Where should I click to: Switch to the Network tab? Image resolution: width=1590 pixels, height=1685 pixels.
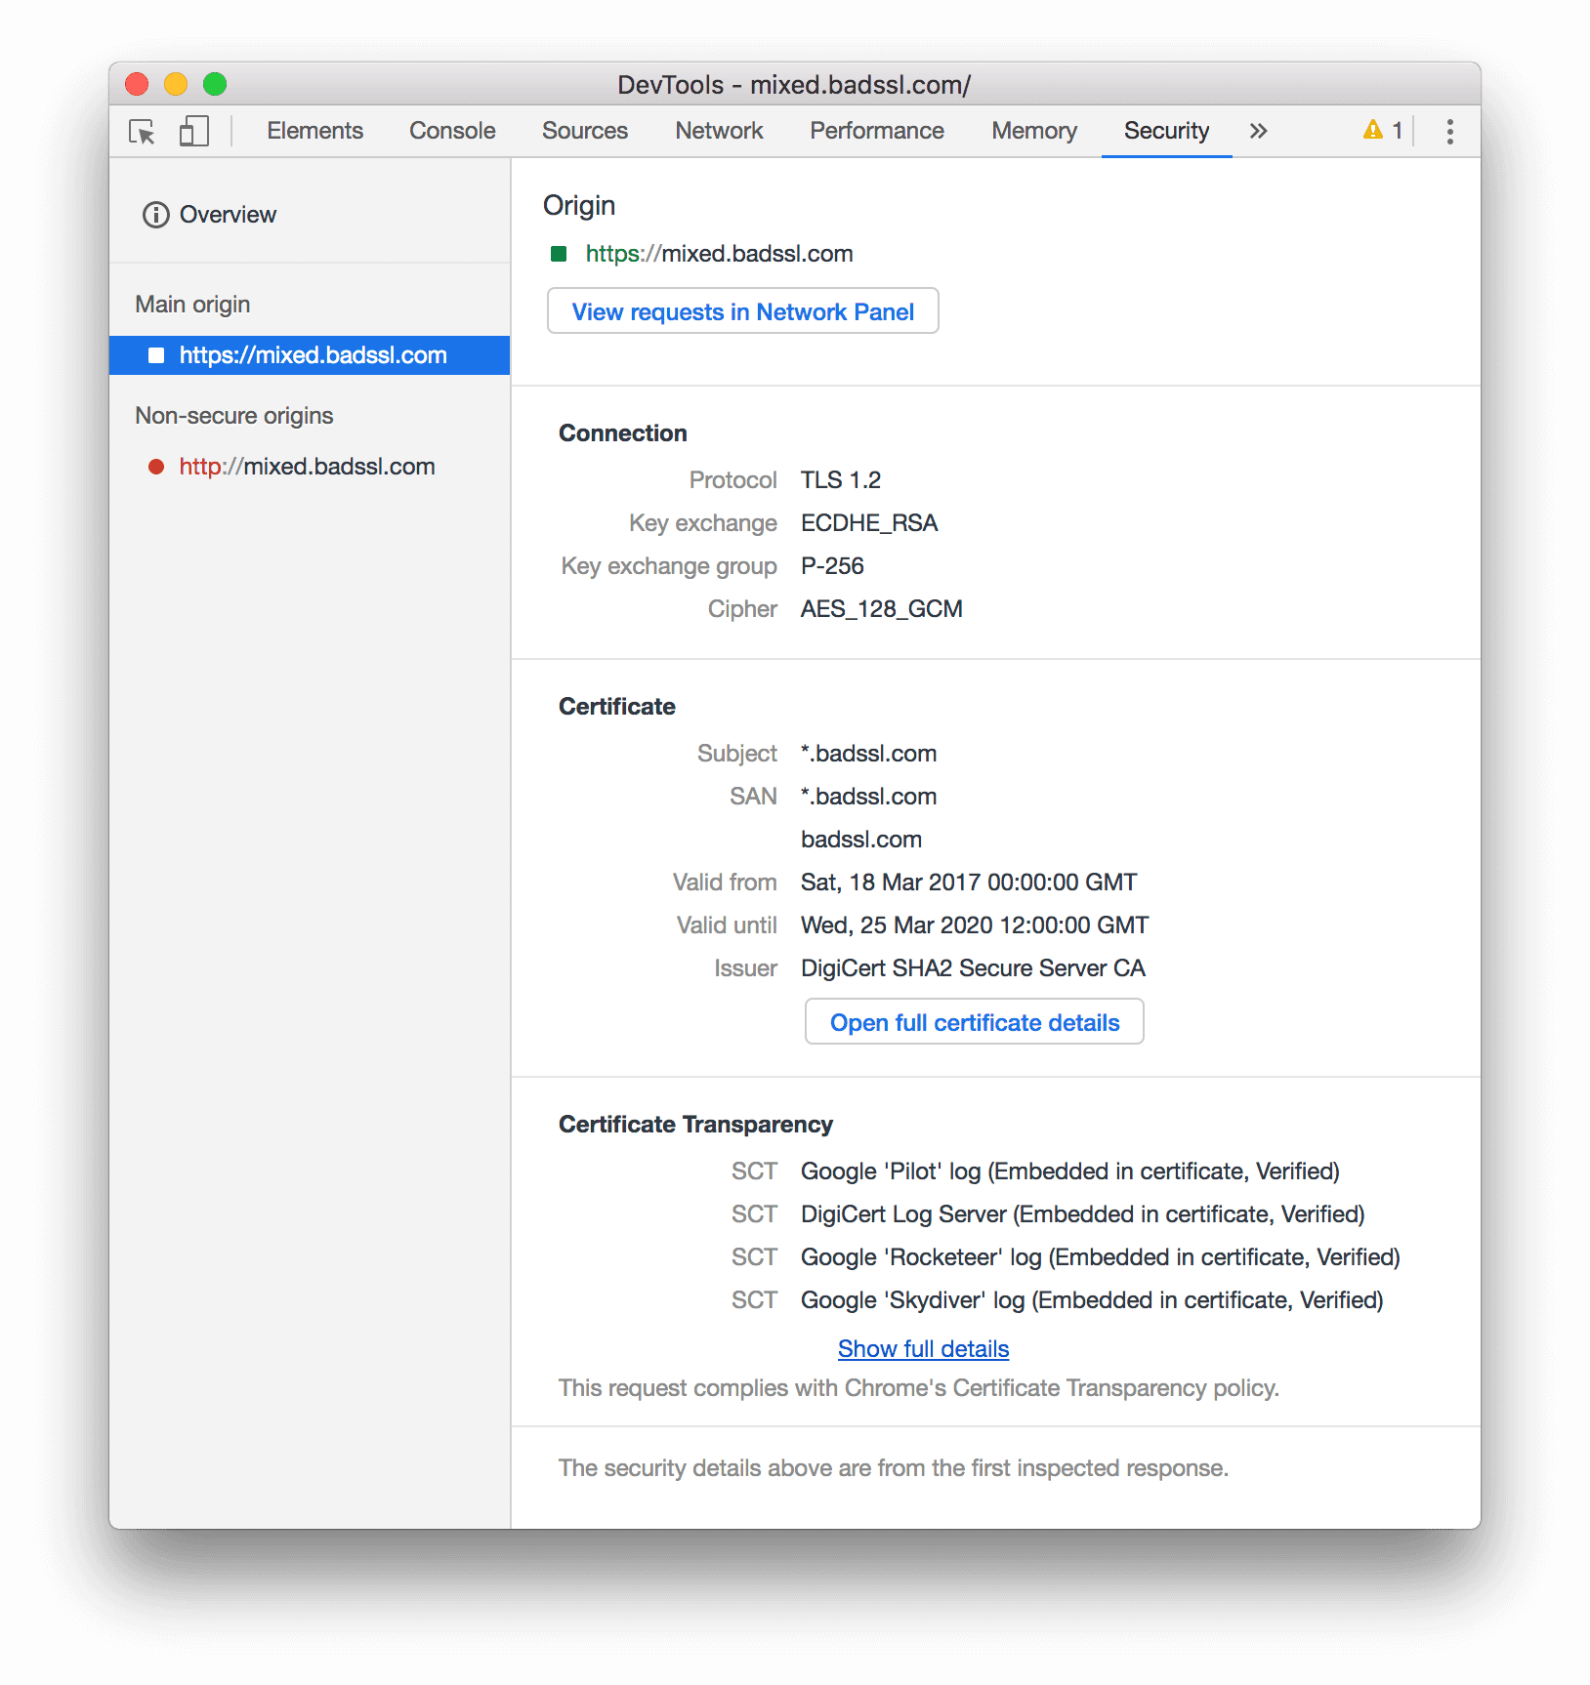719,130
